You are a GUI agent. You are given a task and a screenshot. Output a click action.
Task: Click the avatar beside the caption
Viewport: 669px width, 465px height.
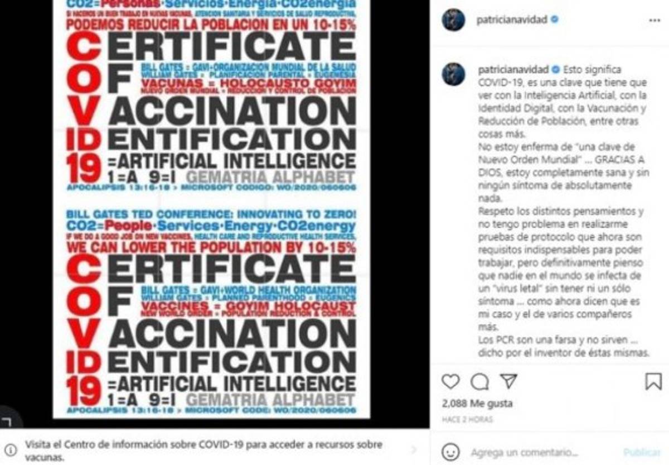453,74
